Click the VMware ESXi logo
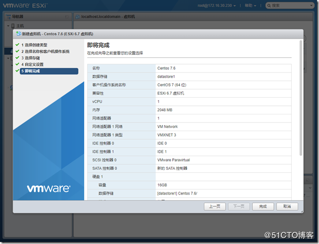Image resolution: width=319 pixels, height=244 pixels. [x=25, y=5]
